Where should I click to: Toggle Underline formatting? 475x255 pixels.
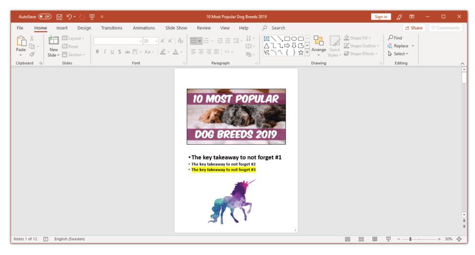[112, 52]
